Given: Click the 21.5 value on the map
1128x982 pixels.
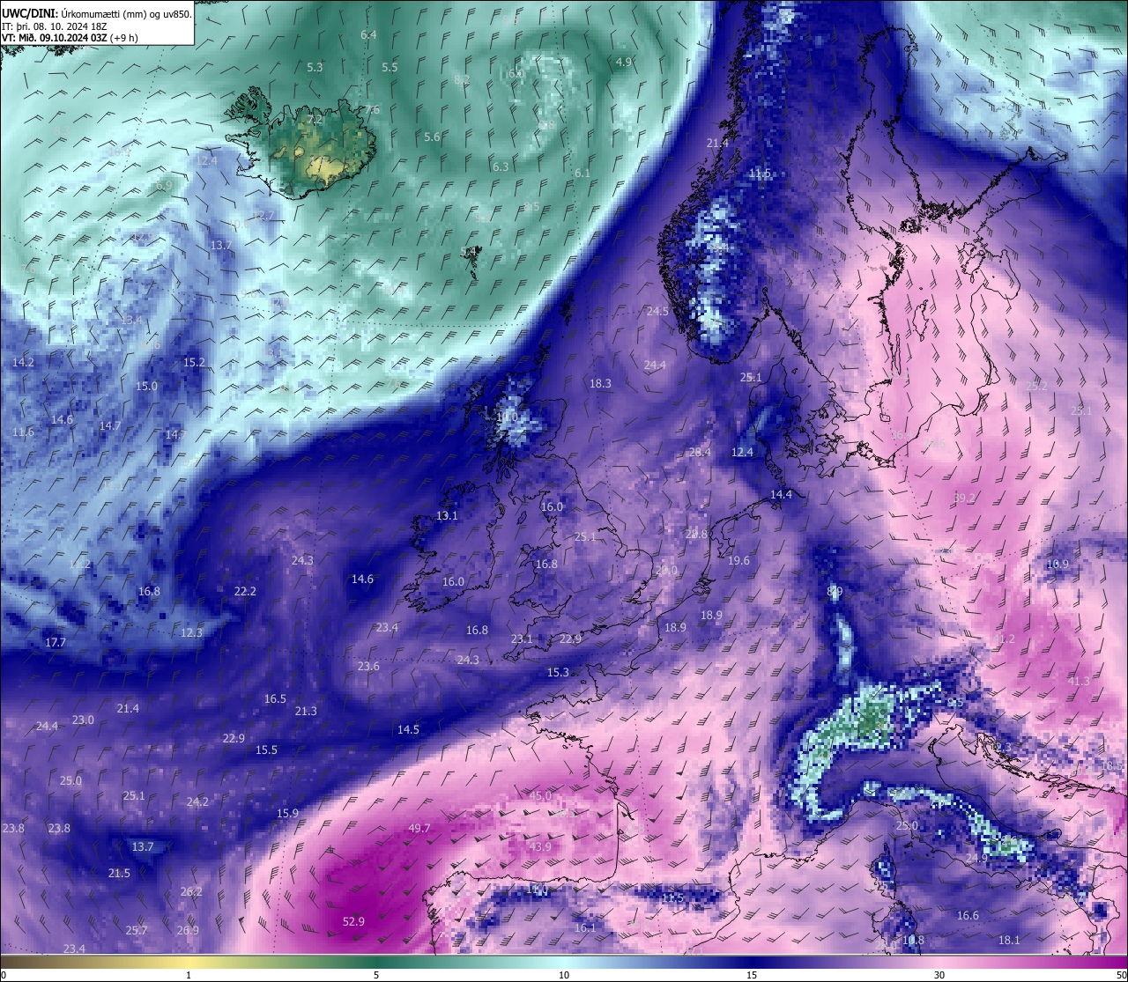Looking at the screenshot, I should [119, 873].
